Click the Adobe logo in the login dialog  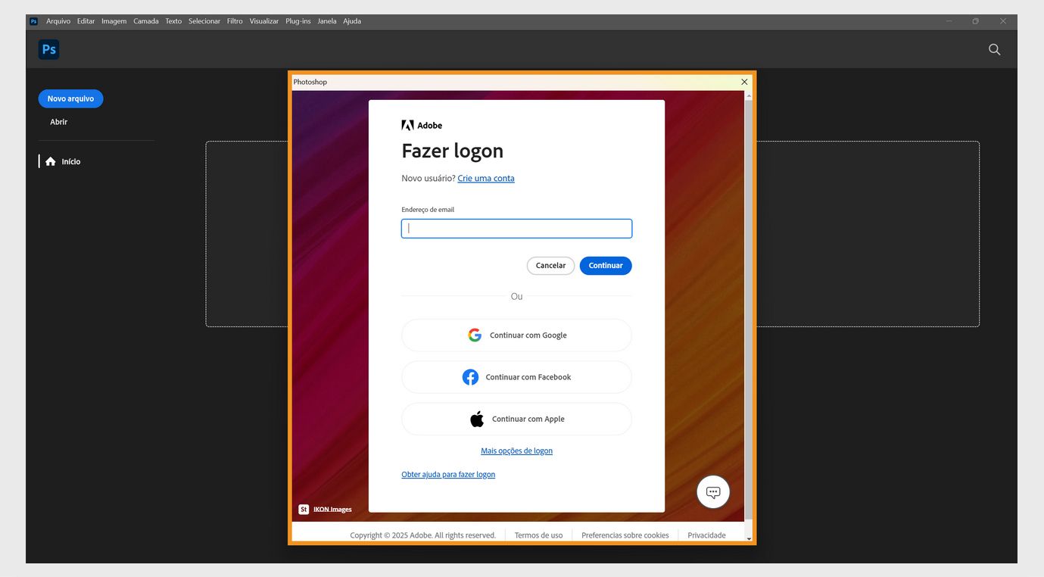click(x=422, y=125)
